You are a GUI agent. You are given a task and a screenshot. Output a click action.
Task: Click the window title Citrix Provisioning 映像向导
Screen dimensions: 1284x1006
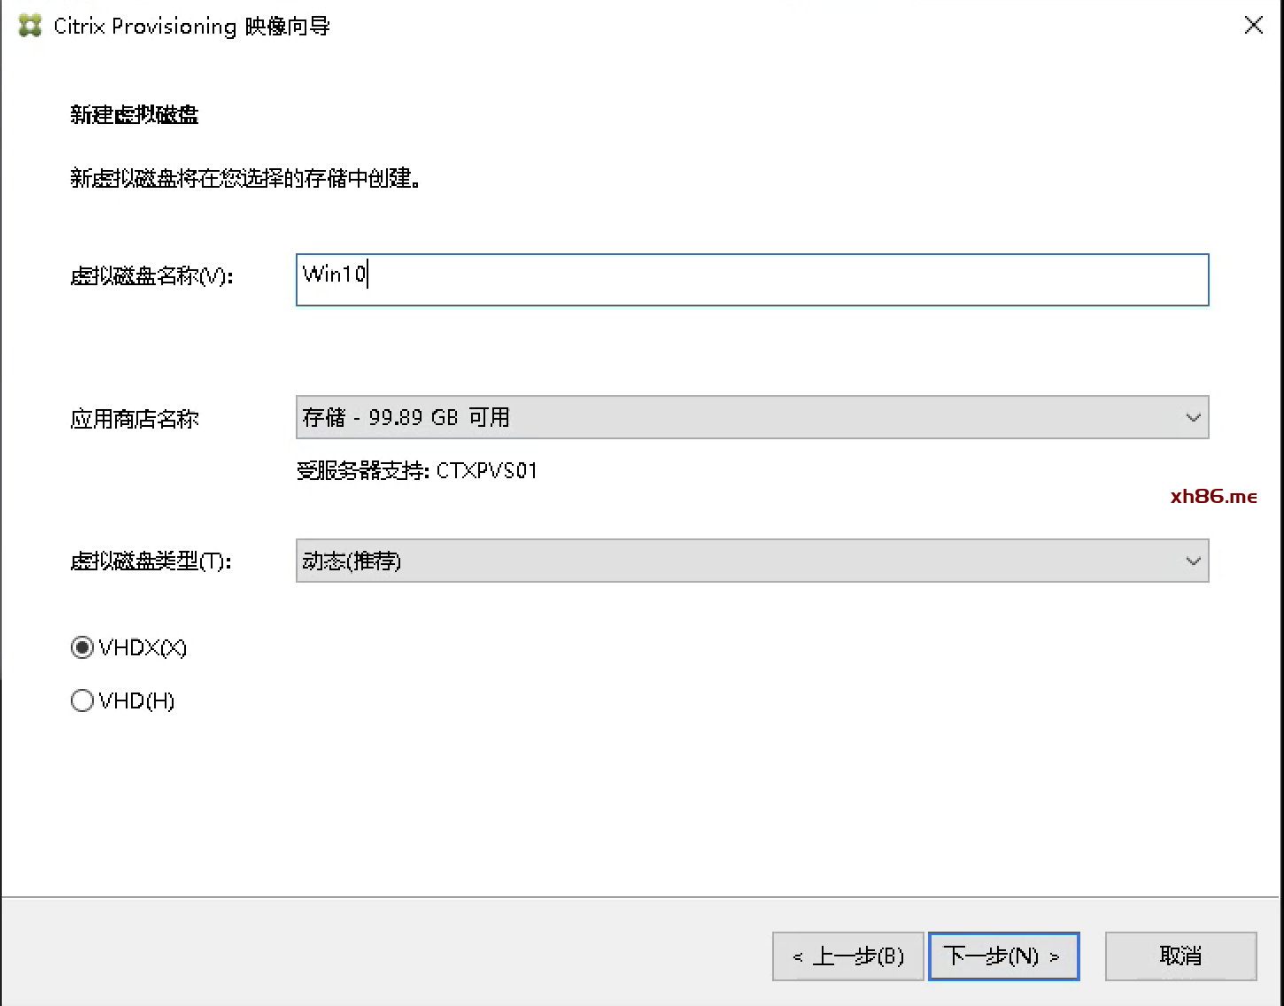[191, 27]
